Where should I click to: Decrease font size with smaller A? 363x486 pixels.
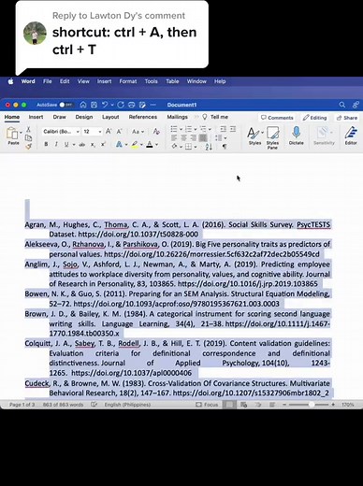tap(119, 132)
